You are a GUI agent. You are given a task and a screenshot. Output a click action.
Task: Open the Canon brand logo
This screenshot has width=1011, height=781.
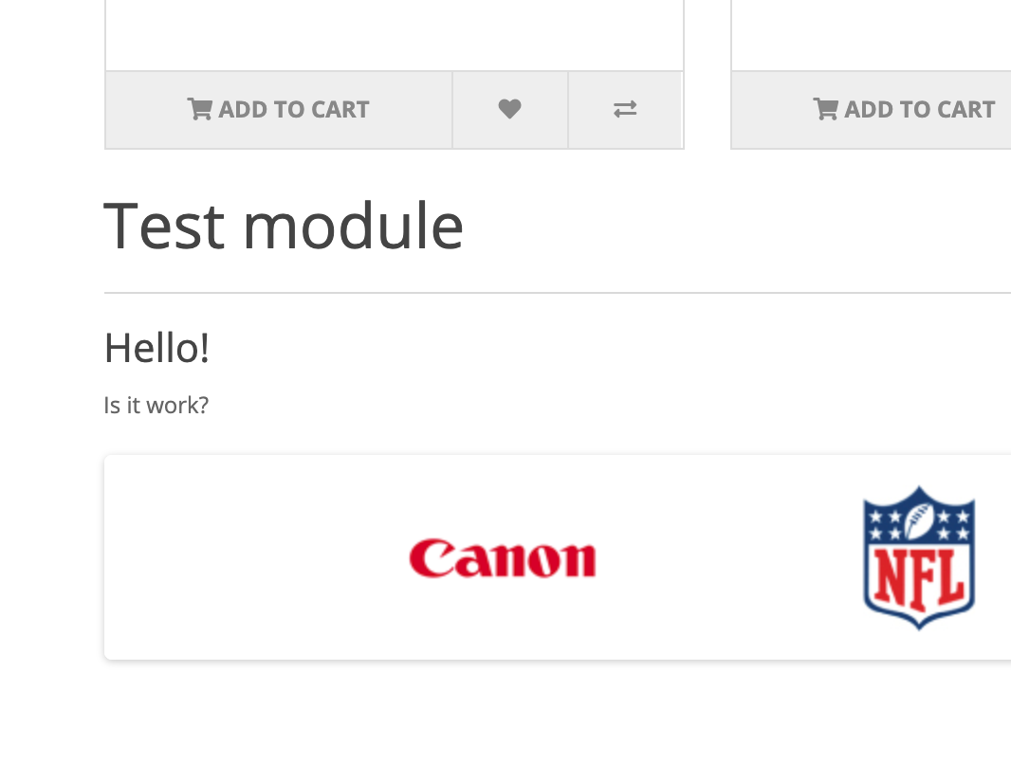[x=503, y=558]
